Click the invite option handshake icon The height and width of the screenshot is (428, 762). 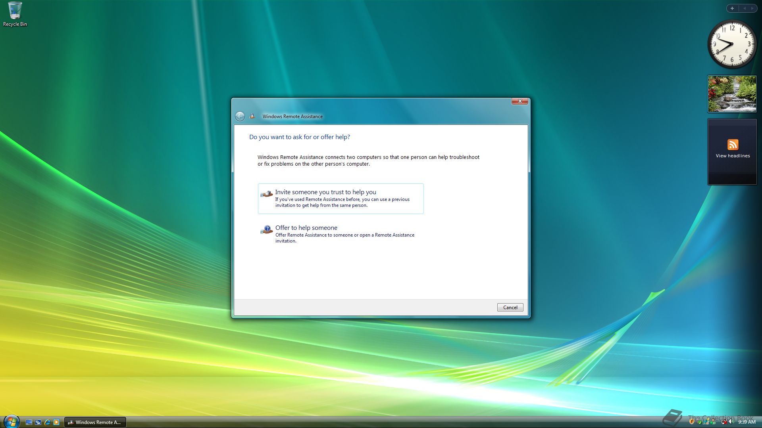tap(267, 193)
